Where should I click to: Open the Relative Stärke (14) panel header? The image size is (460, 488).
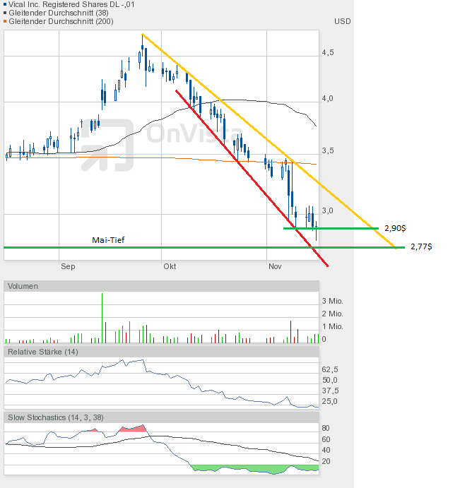[x=43, y=351]
